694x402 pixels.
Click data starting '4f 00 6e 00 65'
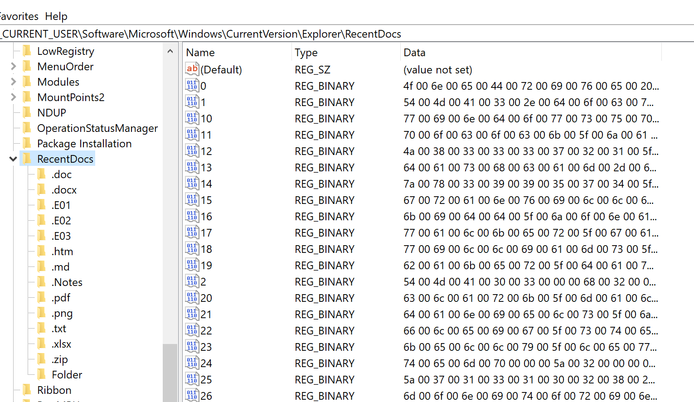[531, 86]
